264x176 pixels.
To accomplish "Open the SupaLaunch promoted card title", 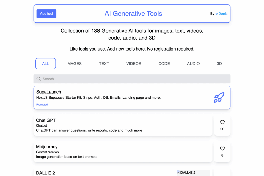I will click(48, 92).
